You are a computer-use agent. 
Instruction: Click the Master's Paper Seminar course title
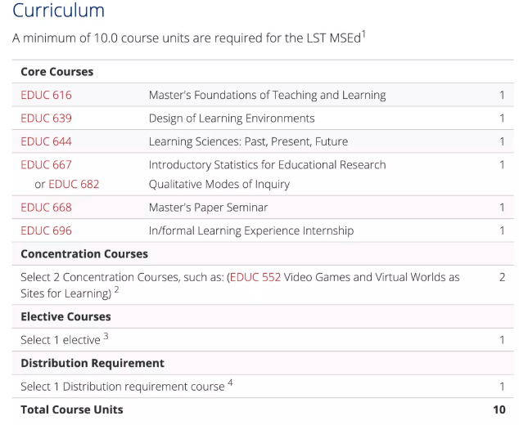click(x=208, y=208)
